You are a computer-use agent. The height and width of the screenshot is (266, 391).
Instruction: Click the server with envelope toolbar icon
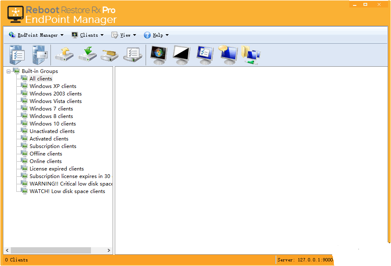click(40, 54)
